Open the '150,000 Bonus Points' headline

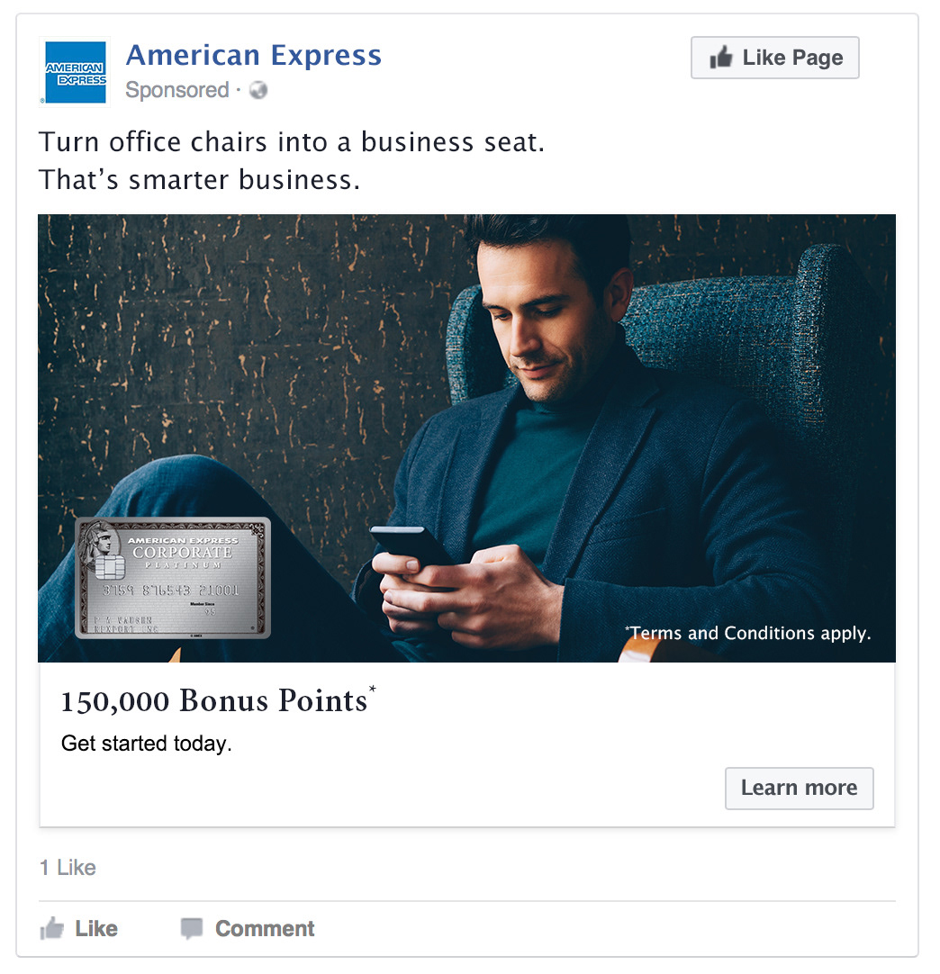(x=218, y=700)
